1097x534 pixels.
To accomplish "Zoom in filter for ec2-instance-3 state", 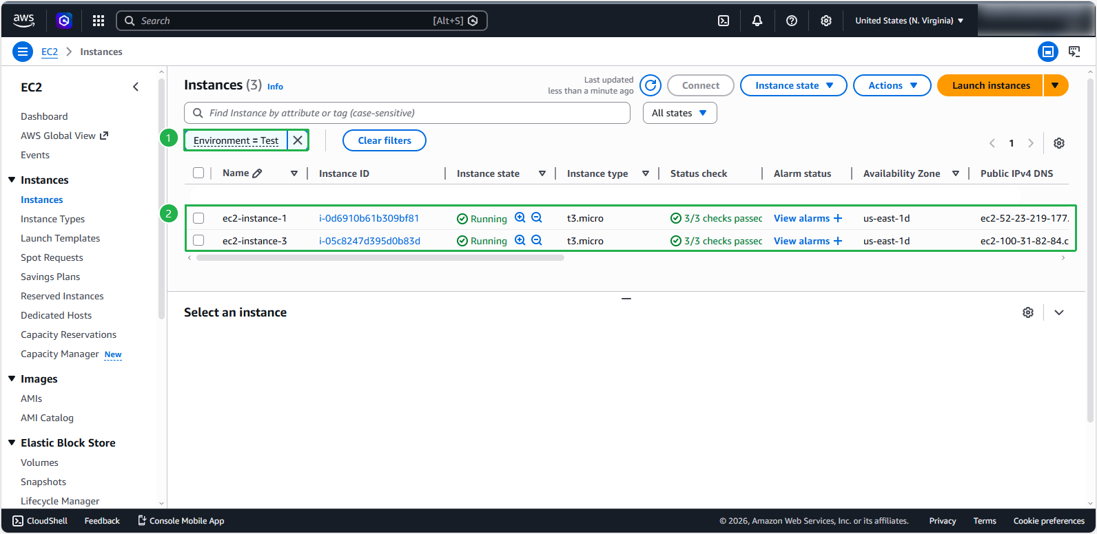I will 520,240.
